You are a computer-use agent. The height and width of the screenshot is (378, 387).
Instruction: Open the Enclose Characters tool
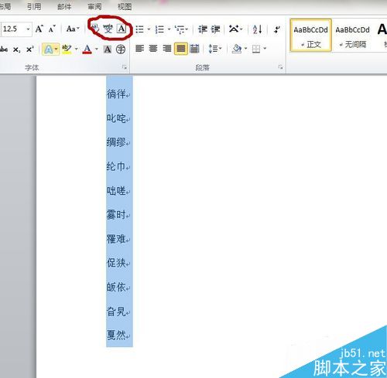pyautogui.click(x=121, y=49)
